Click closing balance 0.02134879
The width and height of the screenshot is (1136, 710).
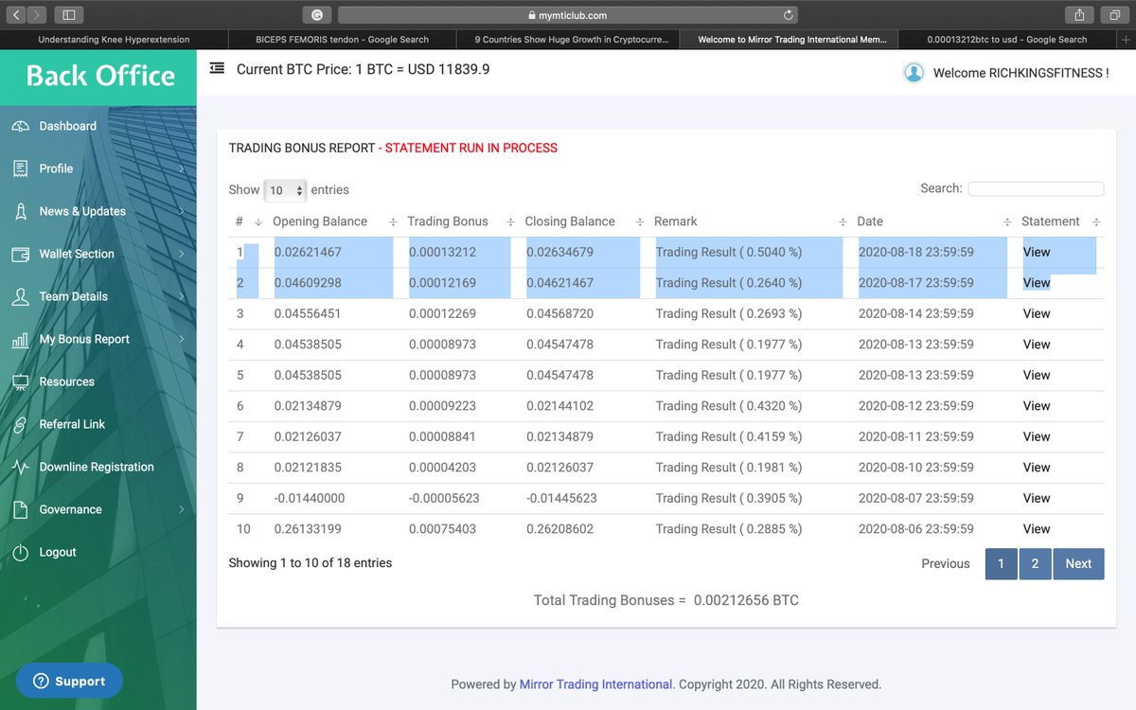pyautogui.click(x=560, y=436)
